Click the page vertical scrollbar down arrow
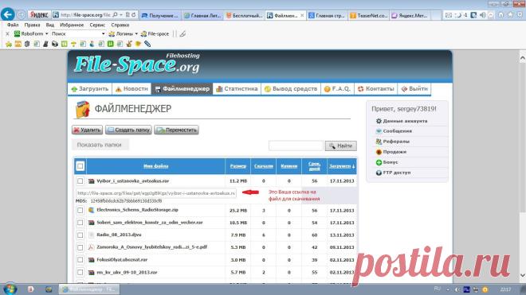Viewport: 526px width, 295px height. tap(522, 275)
